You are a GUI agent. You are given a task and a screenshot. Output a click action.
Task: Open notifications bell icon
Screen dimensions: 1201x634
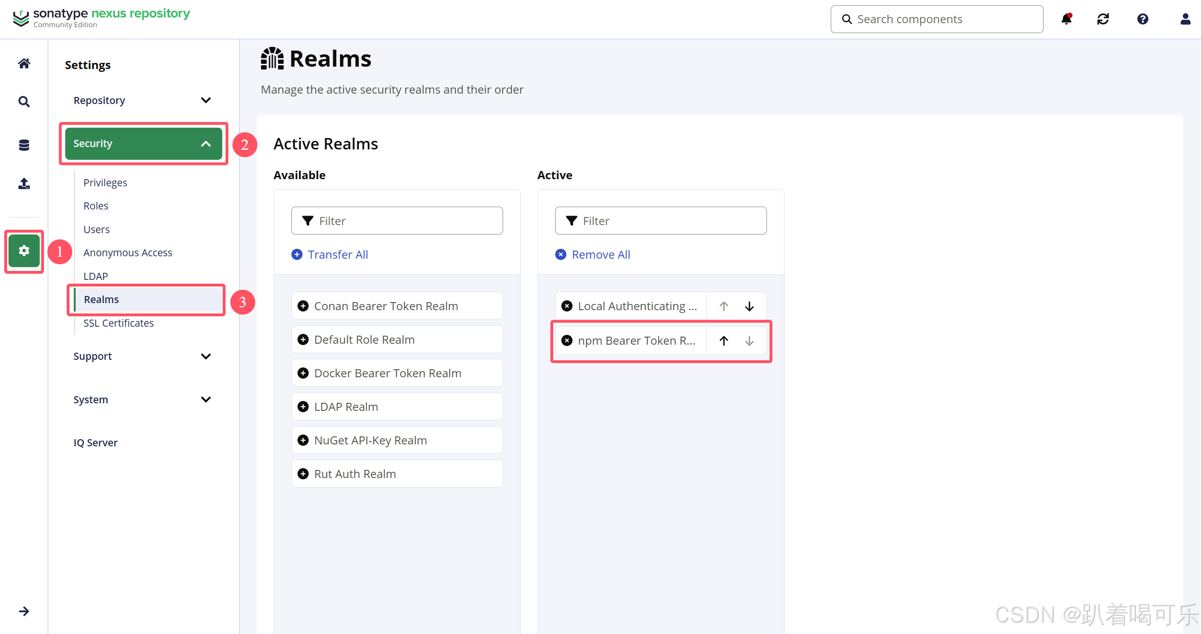(1066, 19)
